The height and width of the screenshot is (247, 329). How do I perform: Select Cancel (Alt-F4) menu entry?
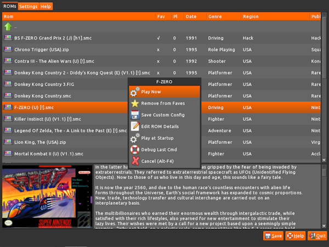164,161
